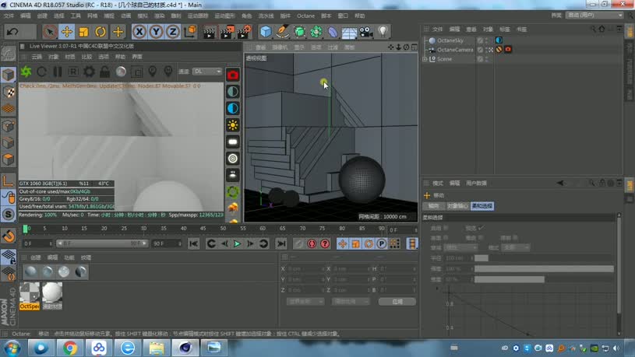Adjust the radius slider in Soft Selection

point(544,258)
